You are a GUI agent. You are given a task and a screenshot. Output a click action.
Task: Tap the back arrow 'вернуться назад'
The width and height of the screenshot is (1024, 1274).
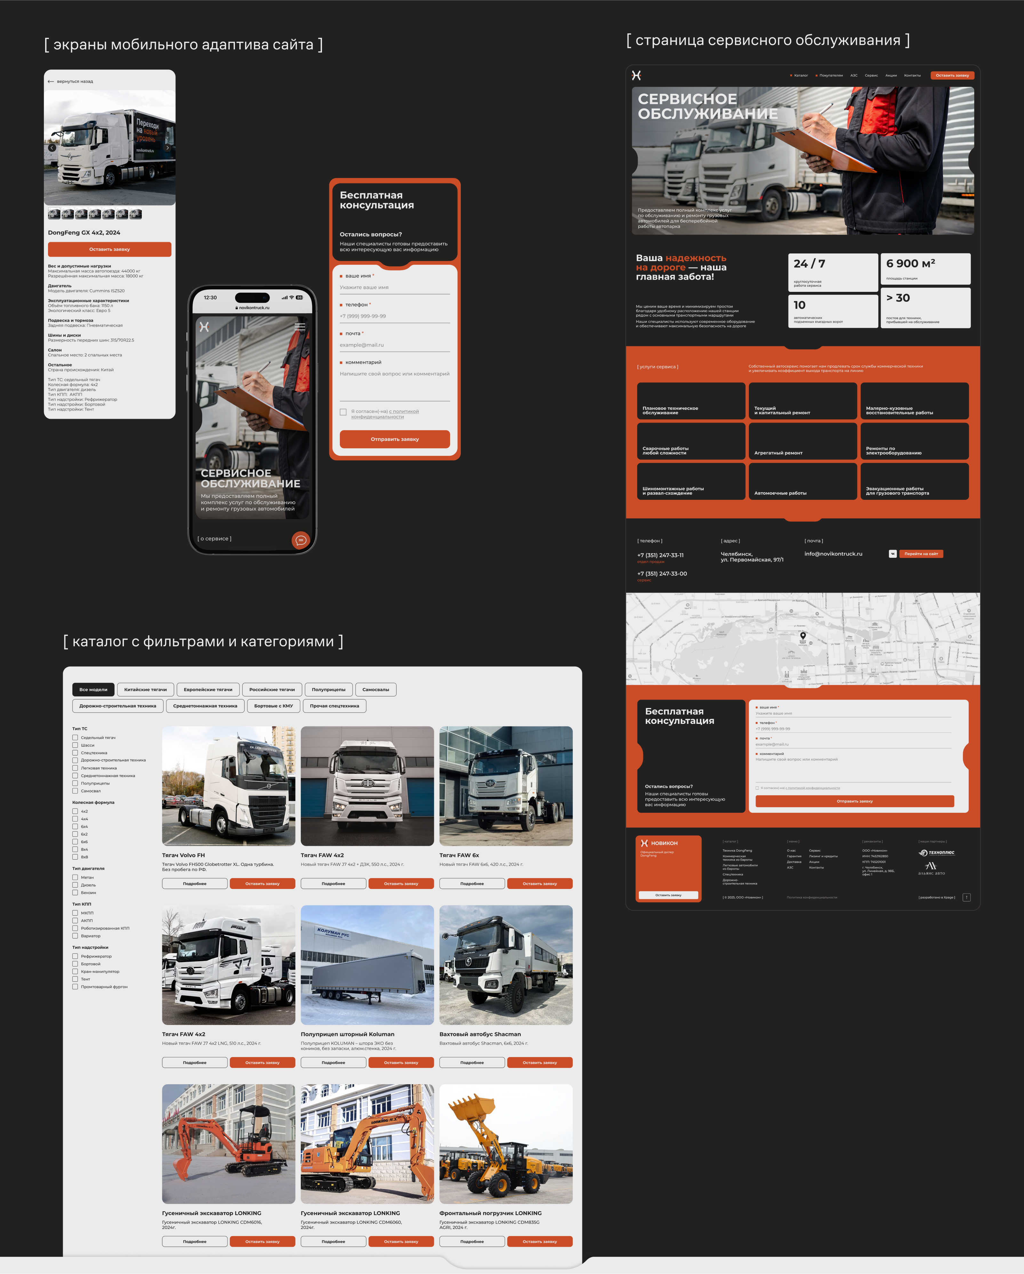(51, 82)
